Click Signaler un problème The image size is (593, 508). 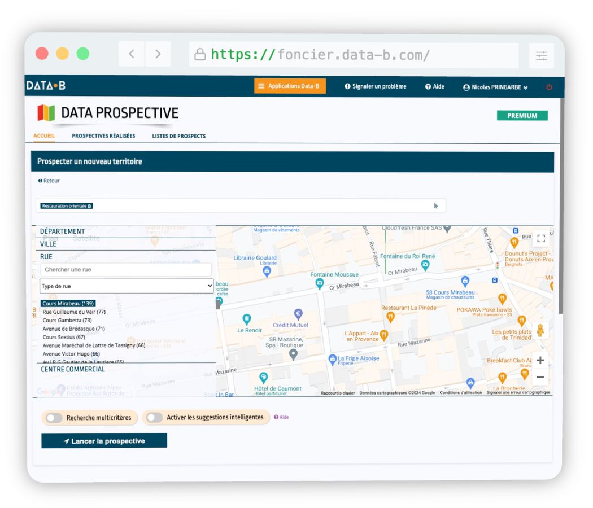pyautogui.click(x=375, y=86)
